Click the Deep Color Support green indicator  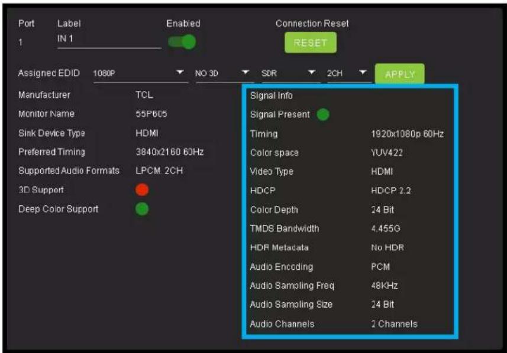[x=142, y=209]
